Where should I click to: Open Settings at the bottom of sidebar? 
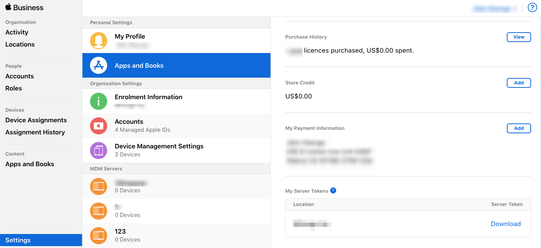[18, 240]
